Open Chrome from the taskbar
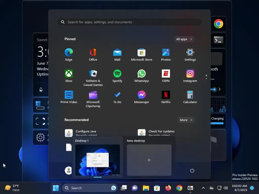The height and width of the screenshot is (194, 259). point(179,188)
